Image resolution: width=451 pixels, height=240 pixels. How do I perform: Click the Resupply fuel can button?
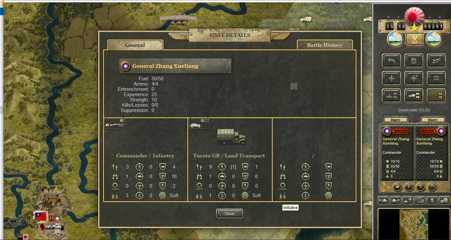tap(414, 61)
